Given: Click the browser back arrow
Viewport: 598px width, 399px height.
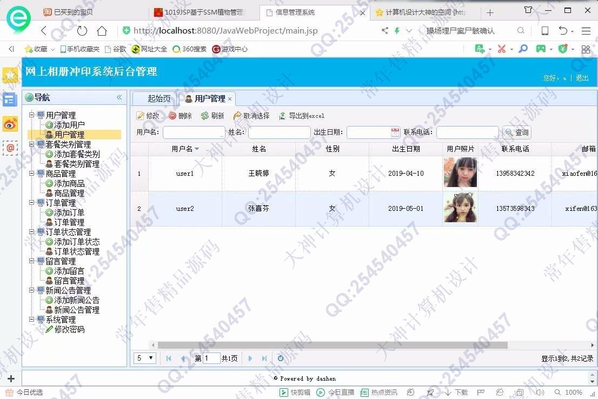Looking at the screenshot, I should [43, 30].
